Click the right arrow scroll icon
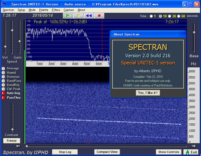201x156 pixels. coord(193,146)
